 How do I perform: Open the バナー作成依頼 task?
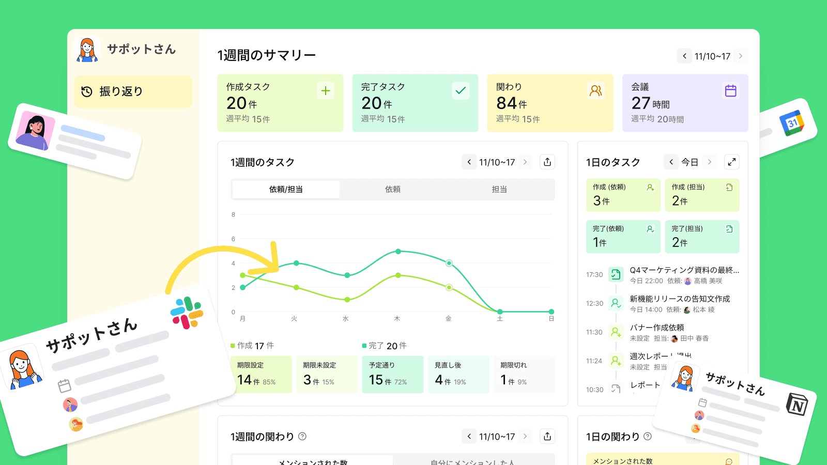pos(669,333)
